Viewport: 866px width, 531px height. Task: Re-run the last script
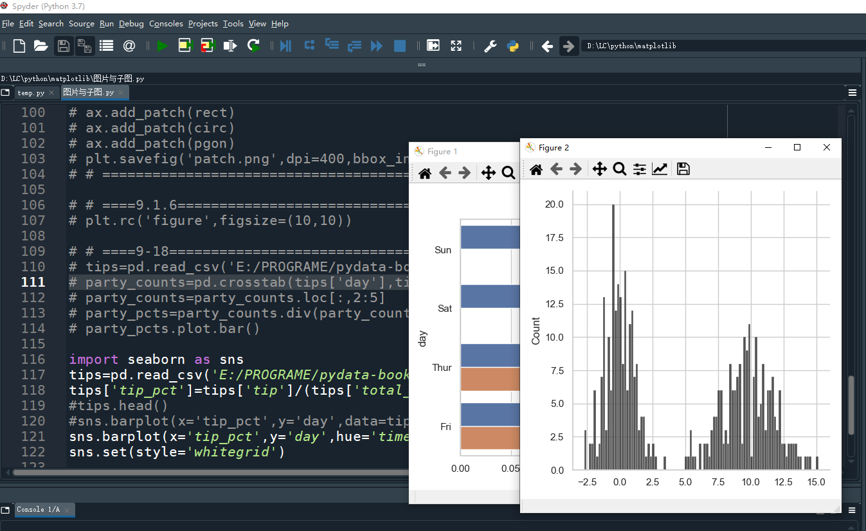(x=253, y=46)
